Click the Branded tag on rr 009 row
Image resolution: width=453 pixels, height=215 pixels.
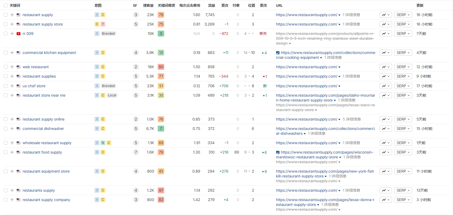(108, 34)
